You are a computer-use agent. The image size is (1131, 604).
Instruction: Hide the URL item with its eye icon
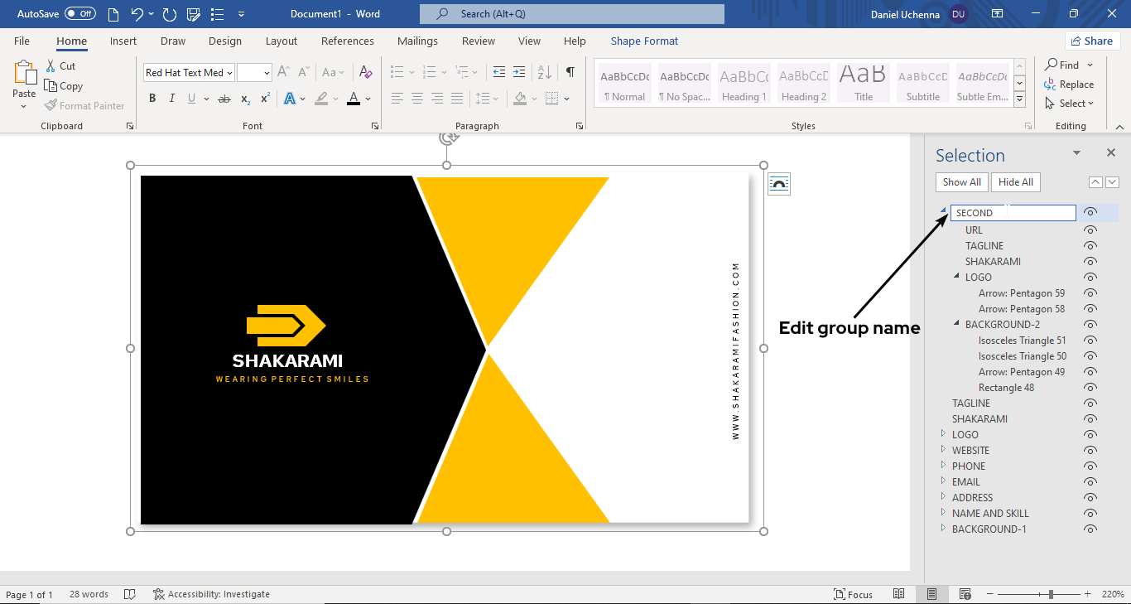click(x=1090, y=230)
